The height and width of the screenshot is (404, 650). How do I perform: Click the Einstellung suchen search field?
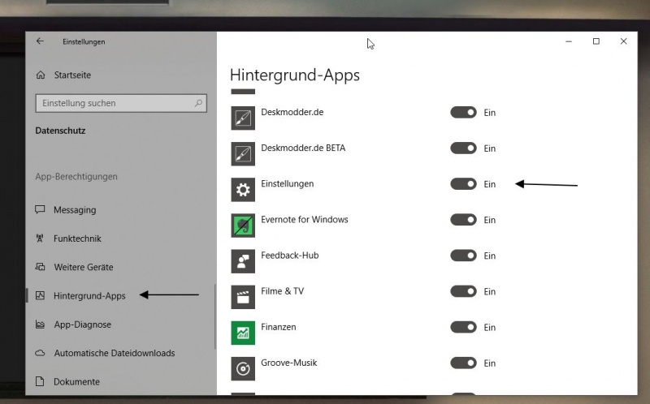coord(121,103)
